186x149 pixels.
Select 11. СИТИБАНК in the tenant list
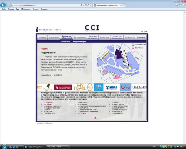click(83, 108)
